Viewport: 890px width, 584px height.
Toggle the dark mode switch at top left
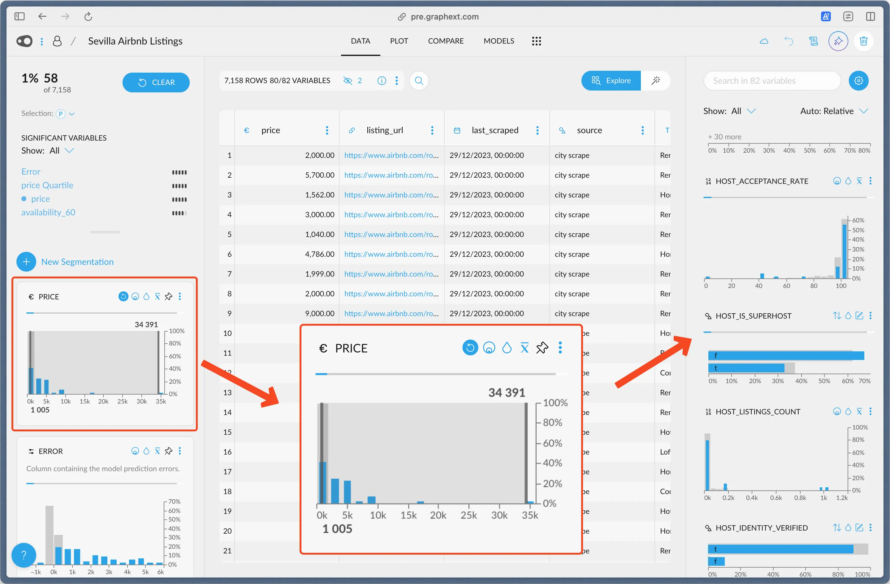25,41
